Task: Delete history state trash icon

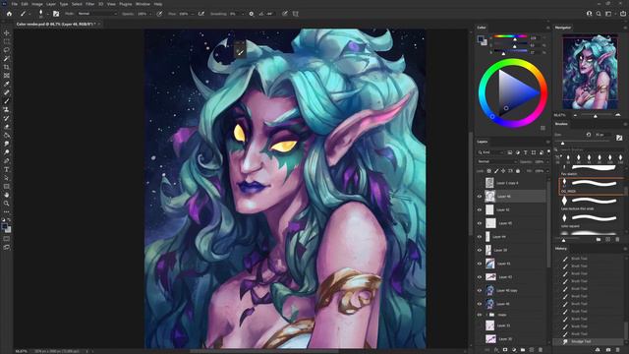Action: coord(618,350)
